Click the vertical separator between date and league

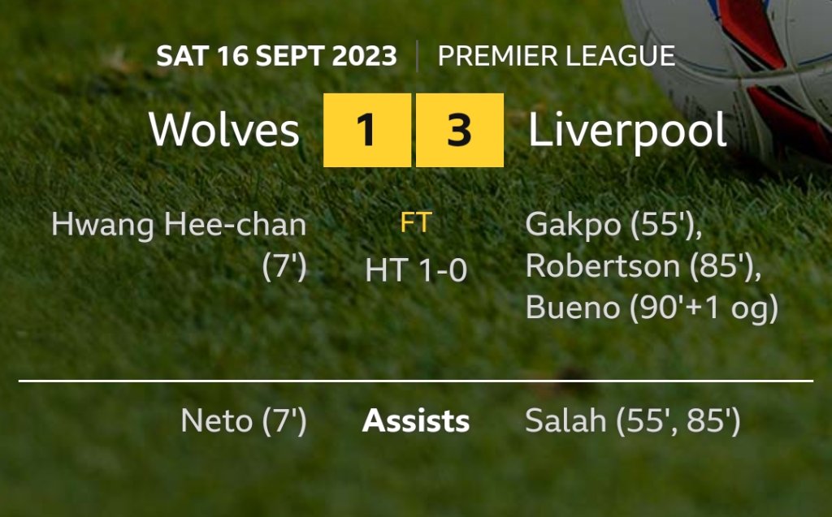tap(417, 56)
